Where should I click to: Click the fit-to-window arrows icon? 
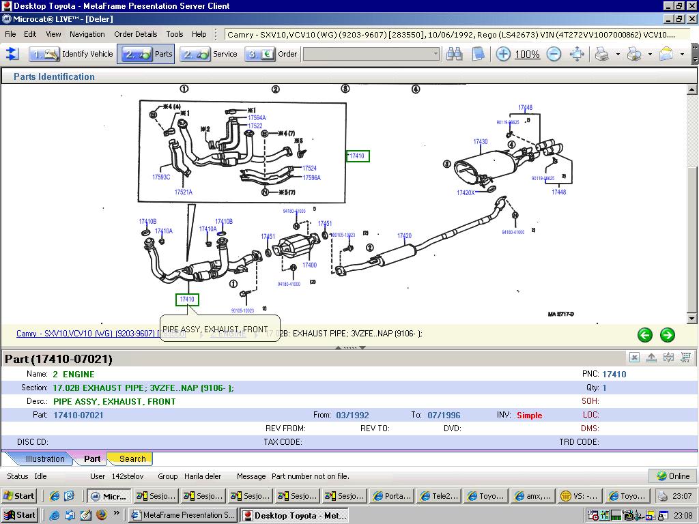pyautogui.click(x=577, y=55)
